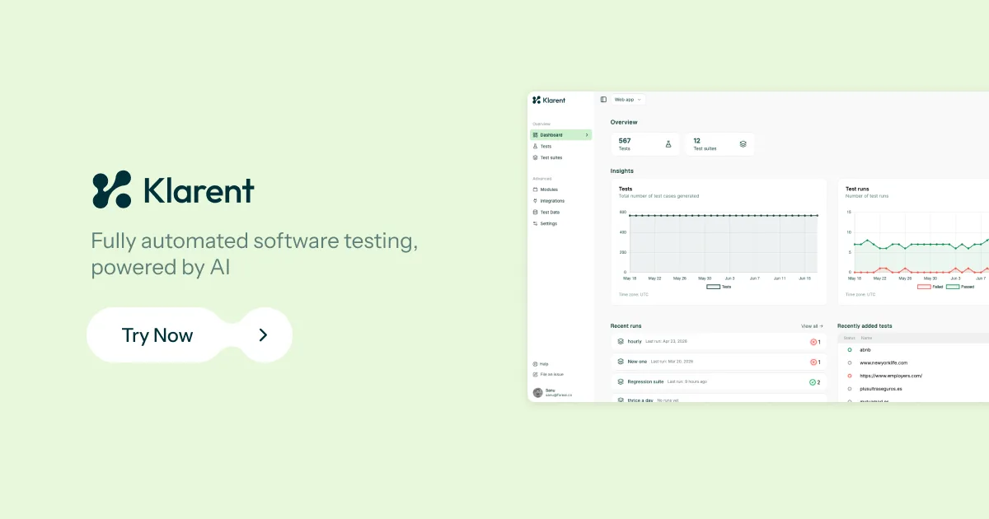Click the Help question-mark icon

coord(535,363)
